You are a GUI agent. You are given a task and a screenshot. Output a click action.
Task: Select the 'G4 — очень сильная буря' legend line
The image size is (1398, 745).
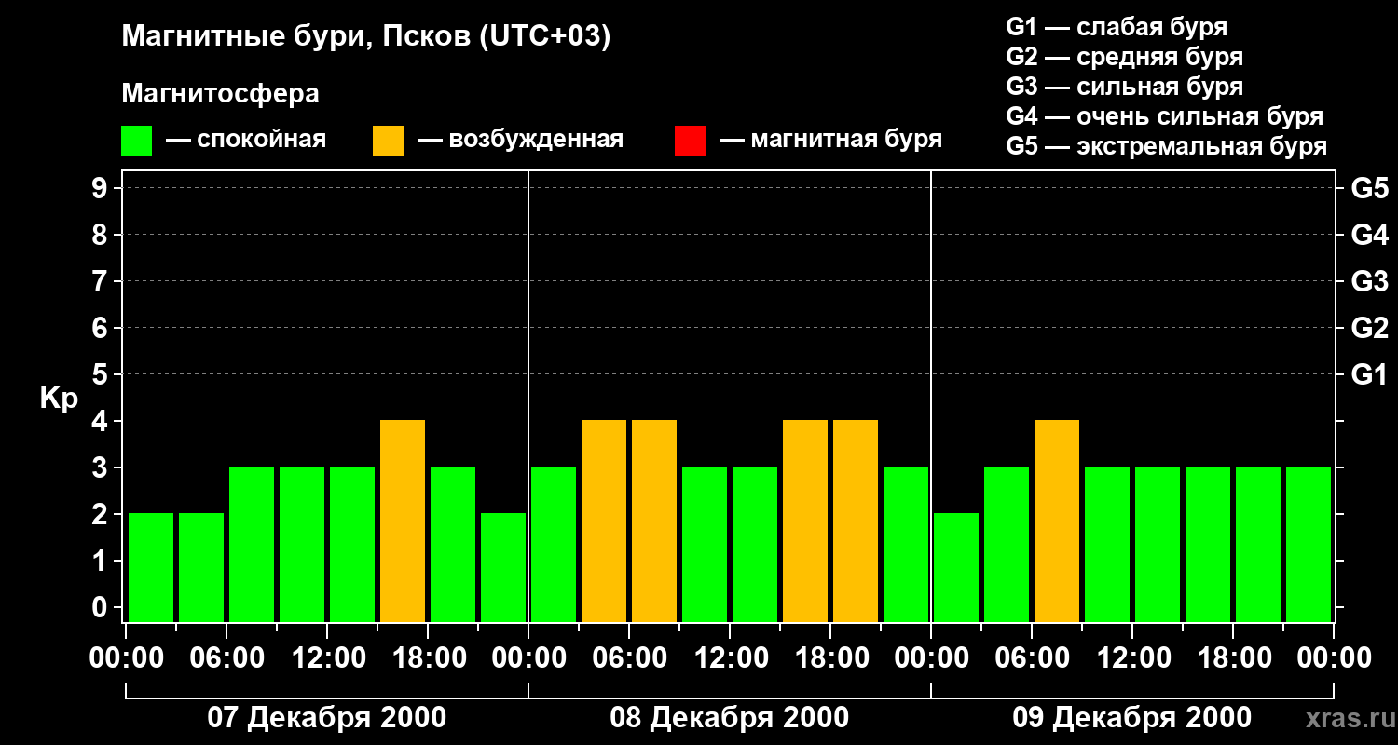pyautogui.click(x=1165, y=116)
